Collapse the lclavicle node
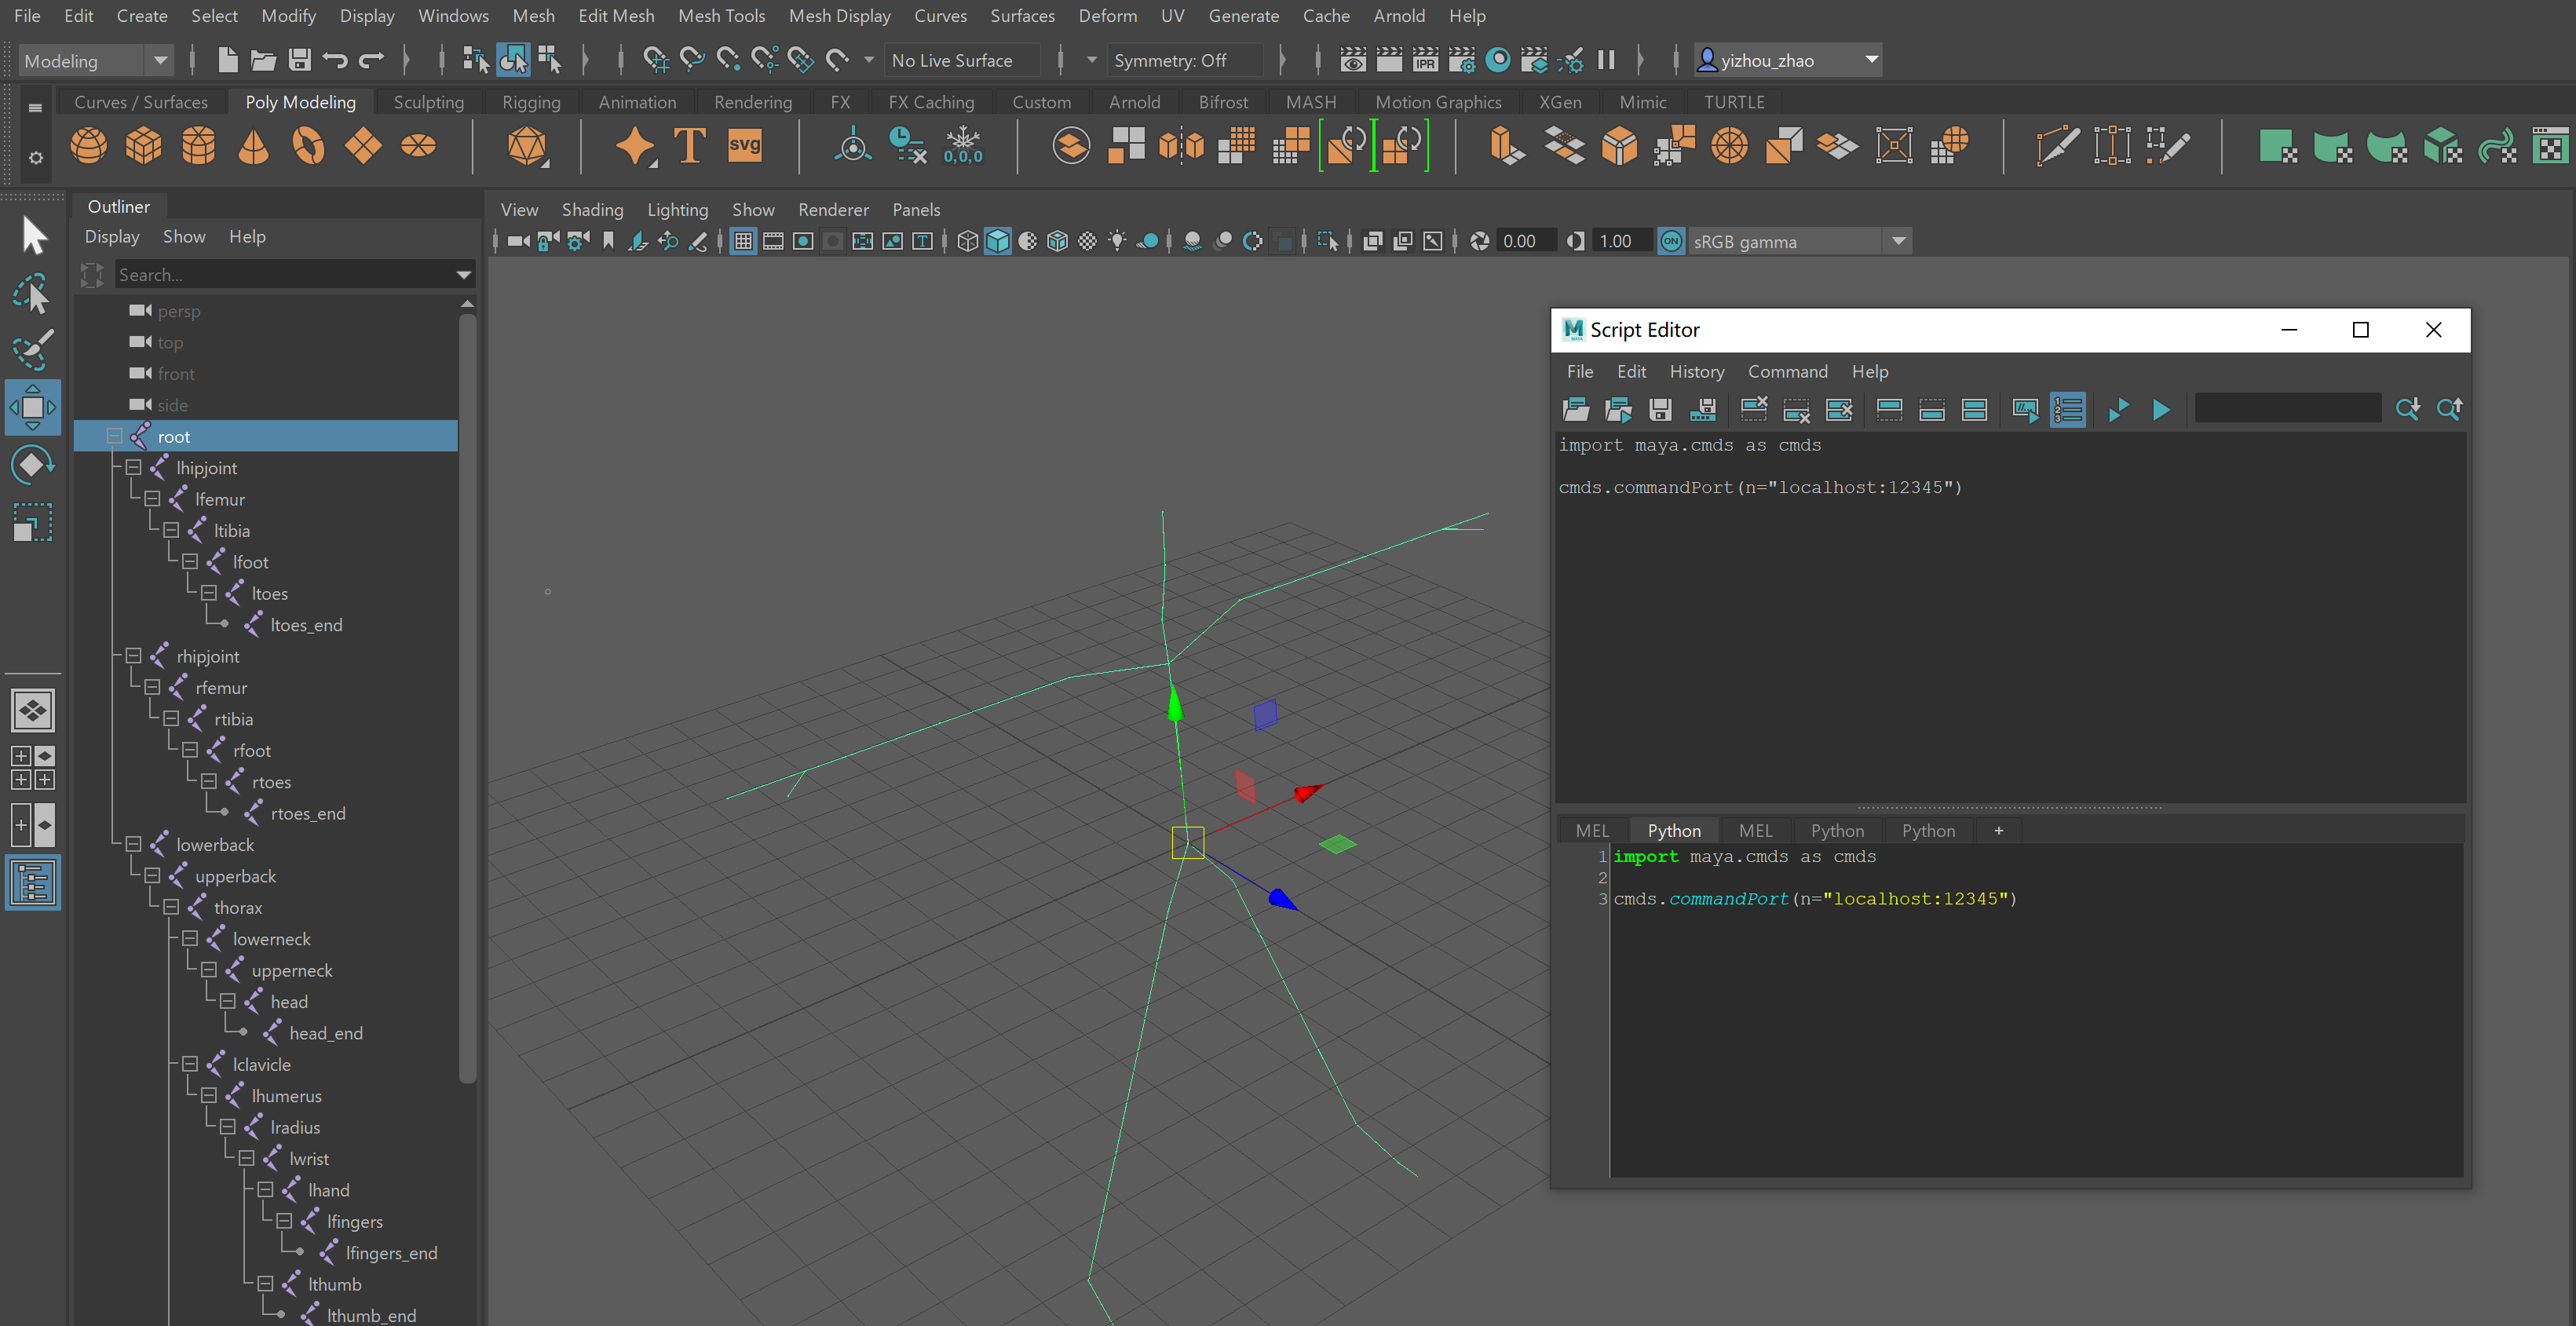2576x1326 pixels. [x=189, y=1064]
